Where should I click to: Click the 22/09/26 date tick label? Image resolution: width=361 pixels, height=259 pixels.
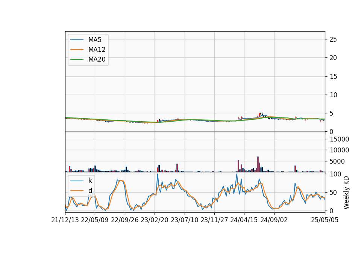pos(125,220)
